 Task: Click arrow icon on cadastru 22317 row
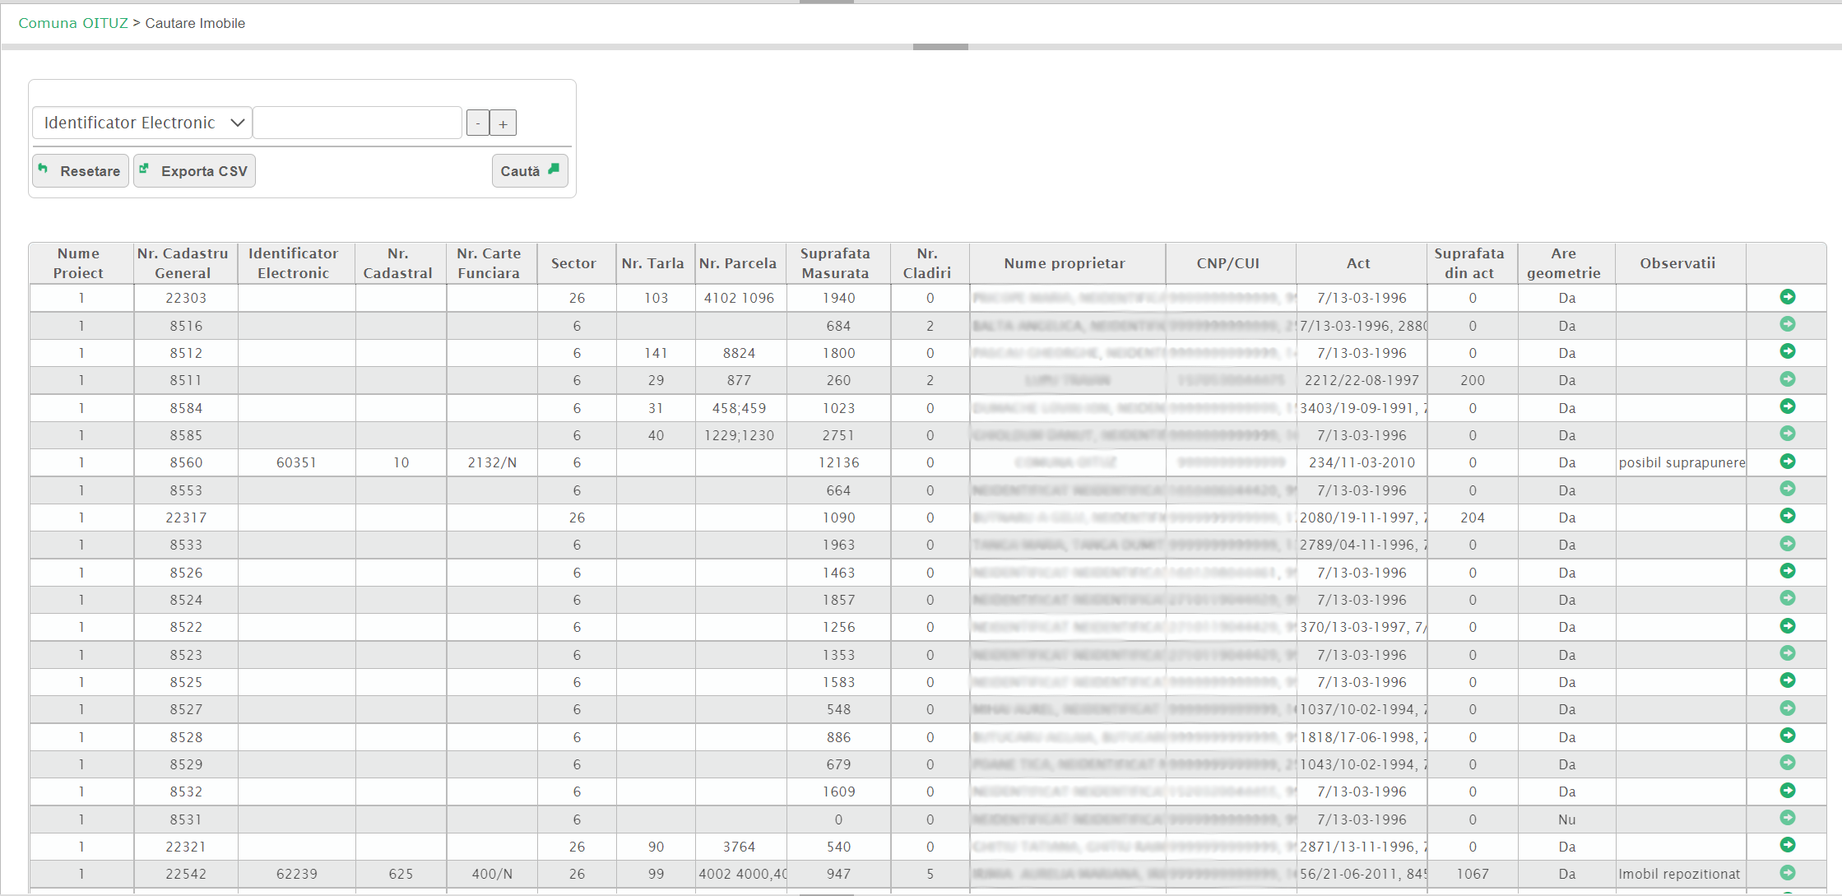pos(1787,516)
